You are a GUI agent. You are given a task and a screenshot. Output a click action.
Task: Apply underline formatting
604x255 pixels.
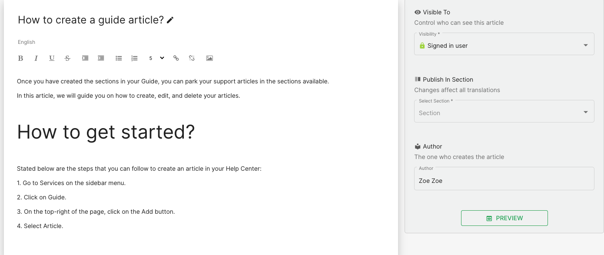52,58
